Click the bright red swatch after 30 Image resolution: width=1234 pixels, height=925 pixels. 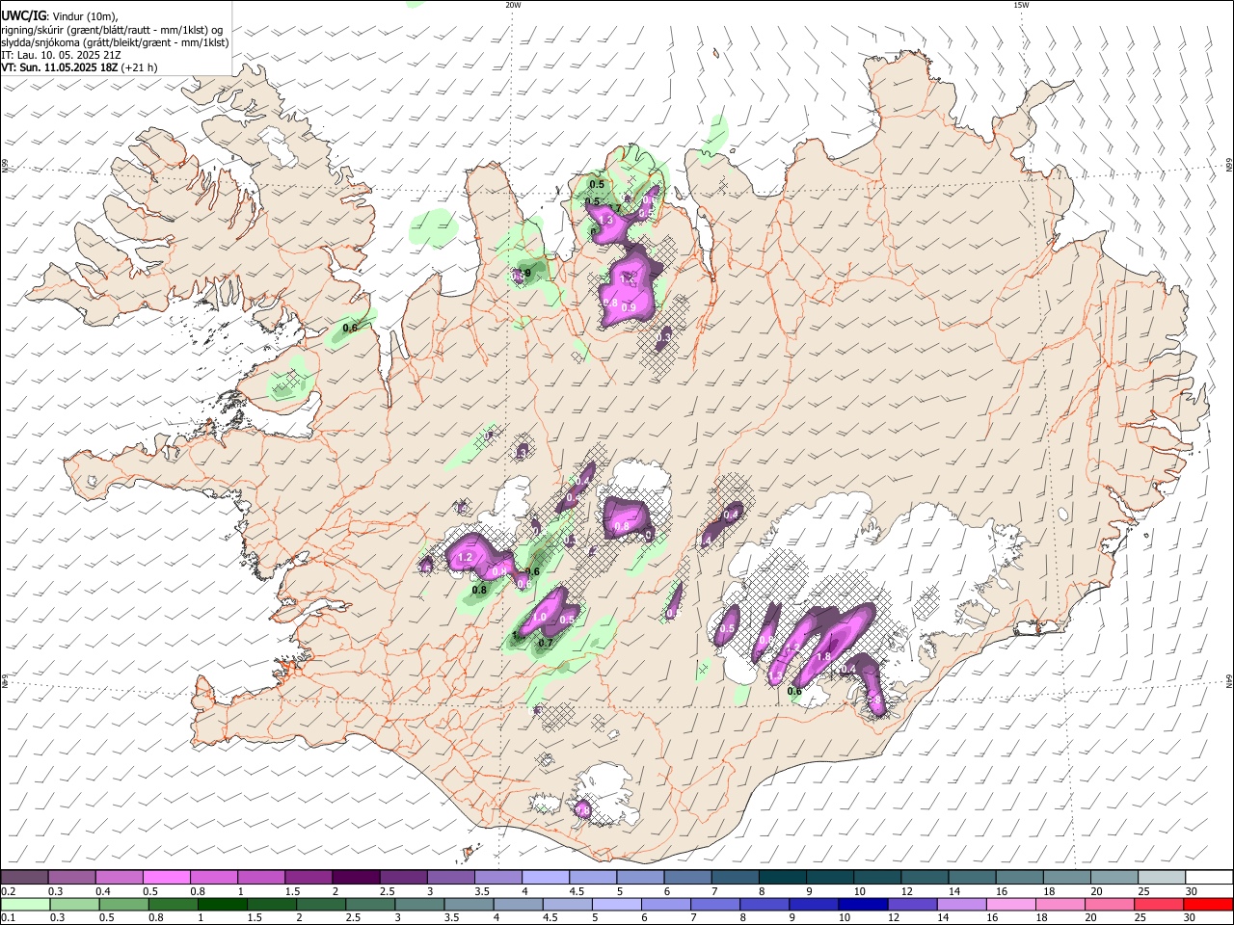click(1207, 905)
